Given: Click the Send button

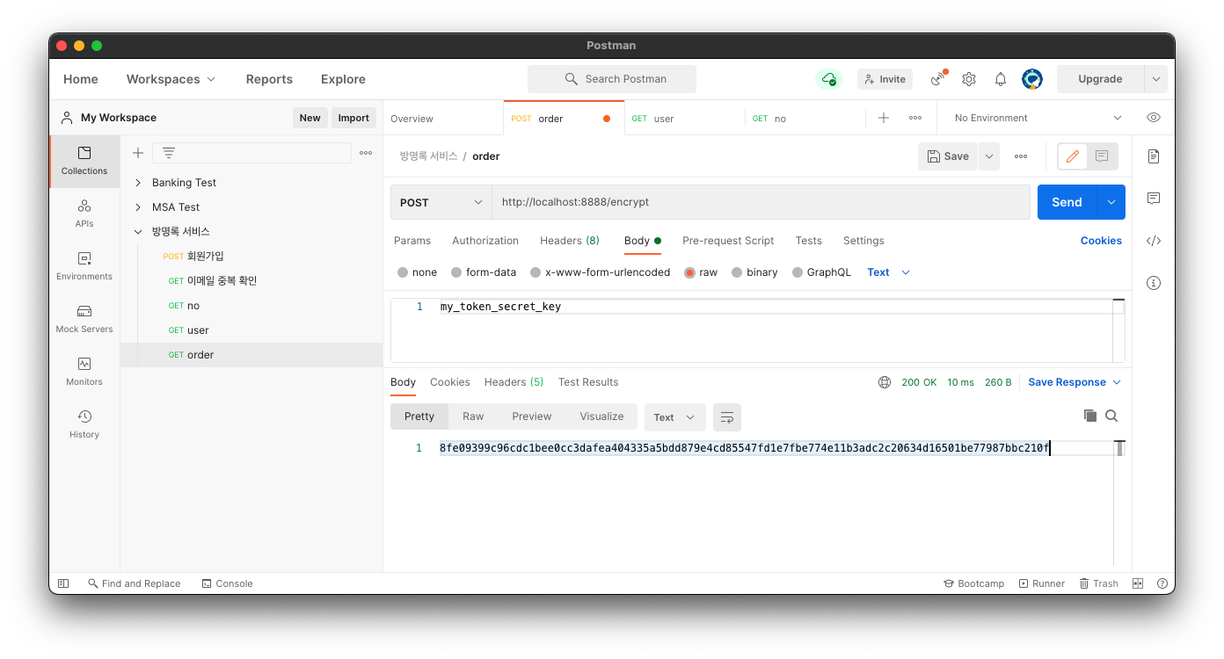Looking at the screenshot, I should [x=1067, y=202].
